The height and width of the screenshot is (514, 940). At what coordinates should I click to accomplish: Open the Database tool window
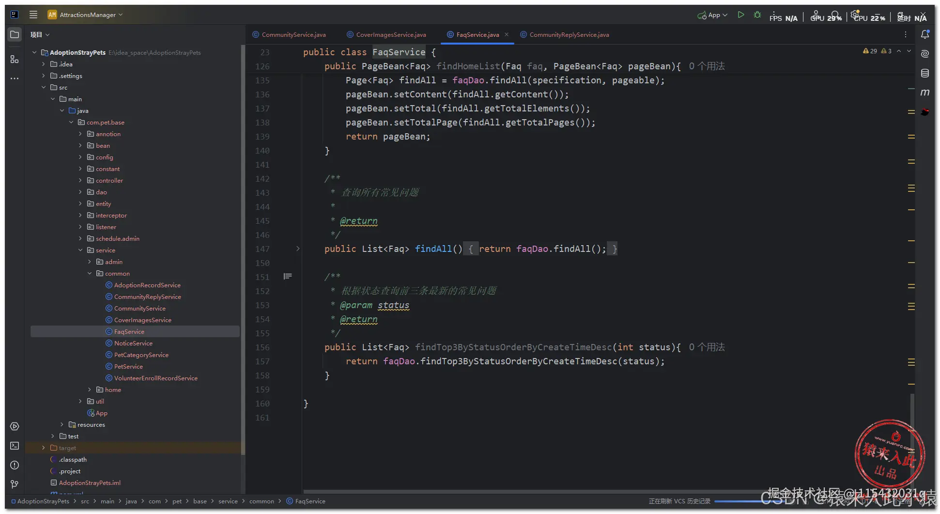[925, 73]
